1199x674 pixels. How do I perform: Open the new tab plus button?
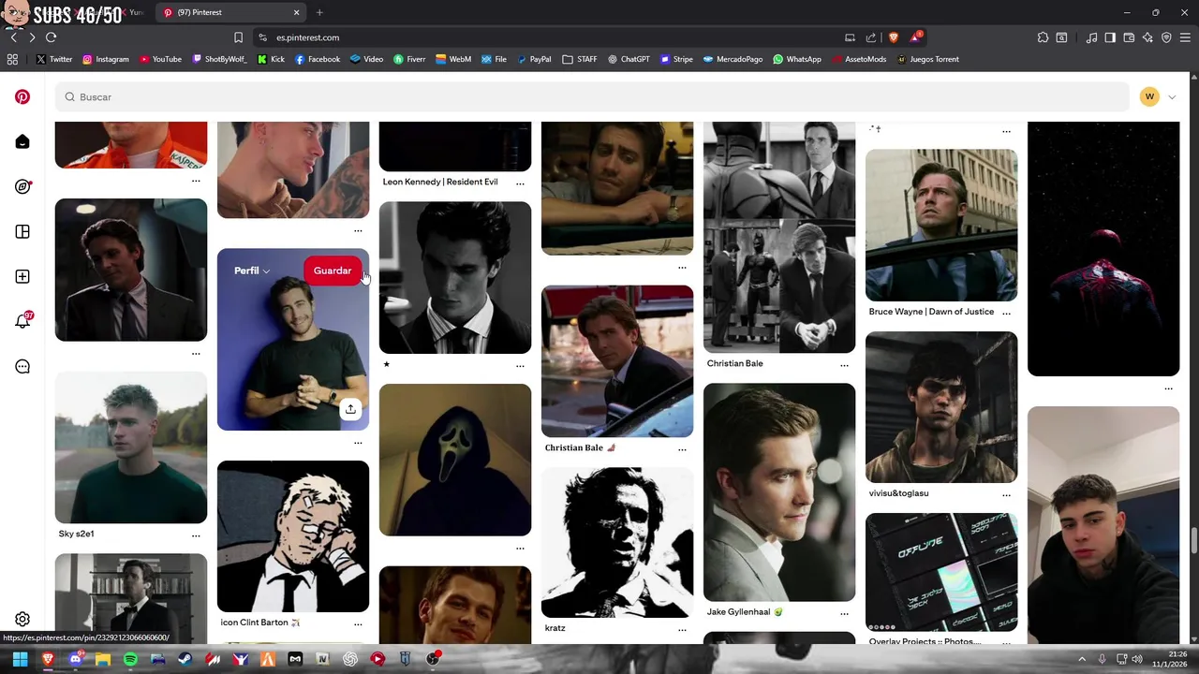pyautogui.click(x=319, y=12)
